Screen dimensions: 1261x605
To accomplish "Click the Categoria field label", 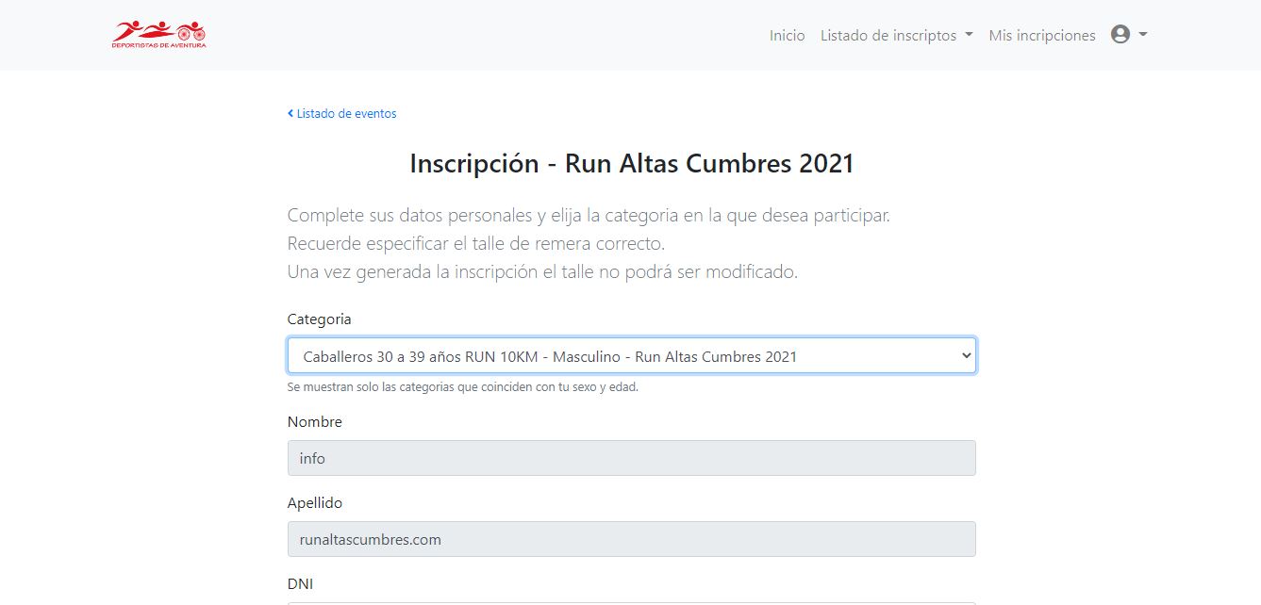I will coord(320,319).
